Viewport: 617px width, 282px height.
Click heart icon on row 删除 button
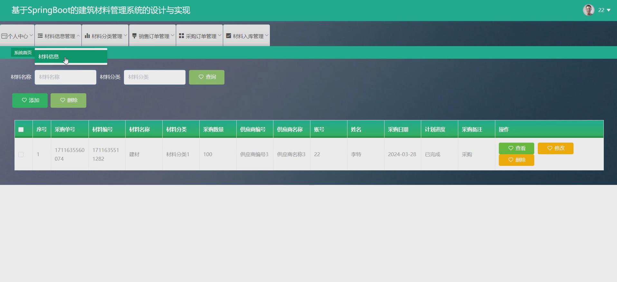[x=511, y=160]
